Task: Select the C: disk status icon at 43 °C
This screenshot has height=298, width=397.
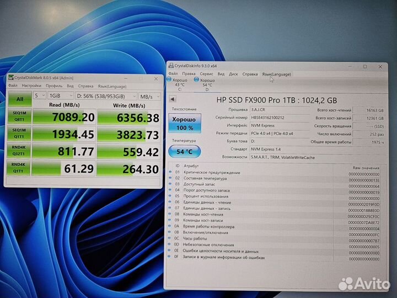Action: click(169, 79)
